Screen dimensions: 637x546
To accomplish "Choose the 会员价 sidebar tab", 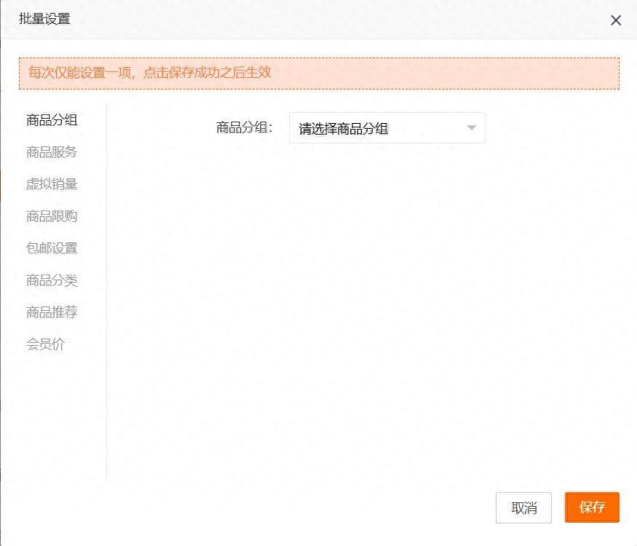I will coord(45,344).
